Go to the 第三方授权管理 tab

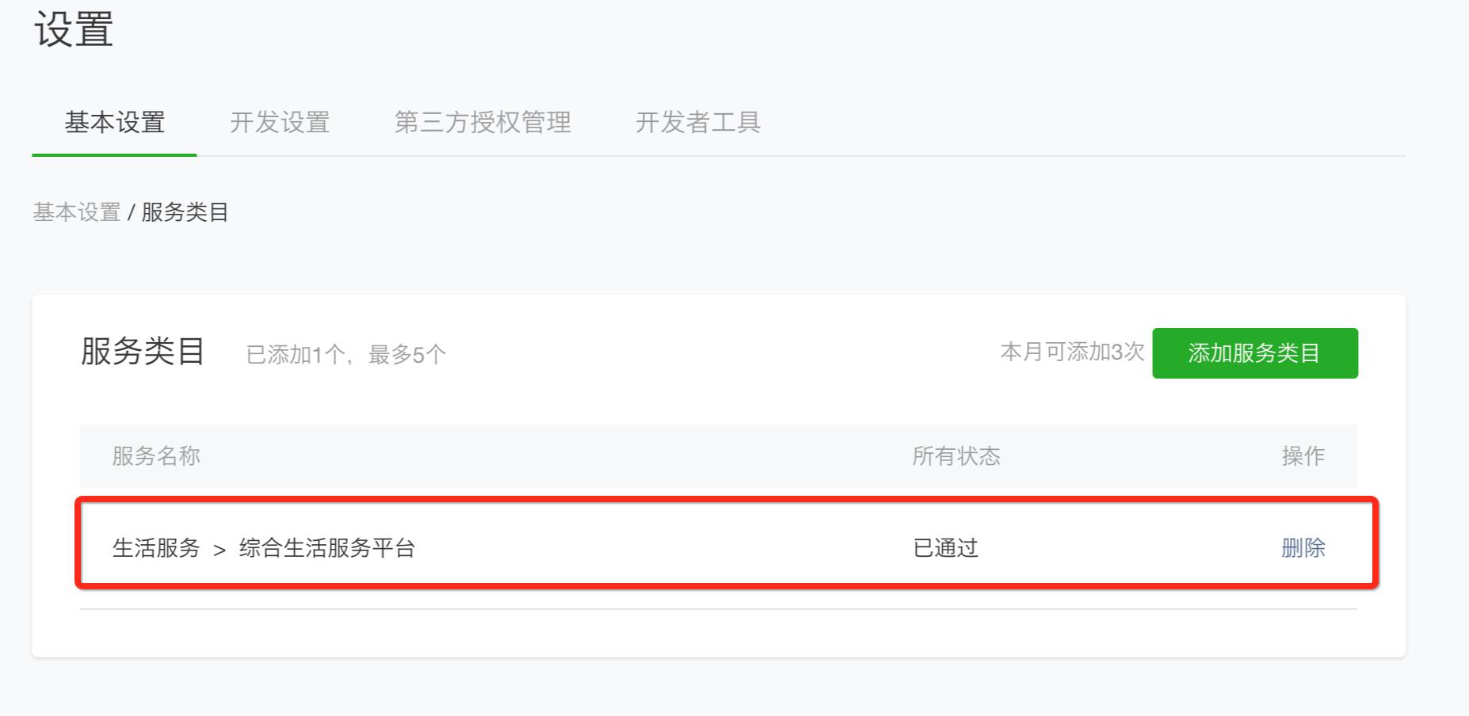[483, 123]
